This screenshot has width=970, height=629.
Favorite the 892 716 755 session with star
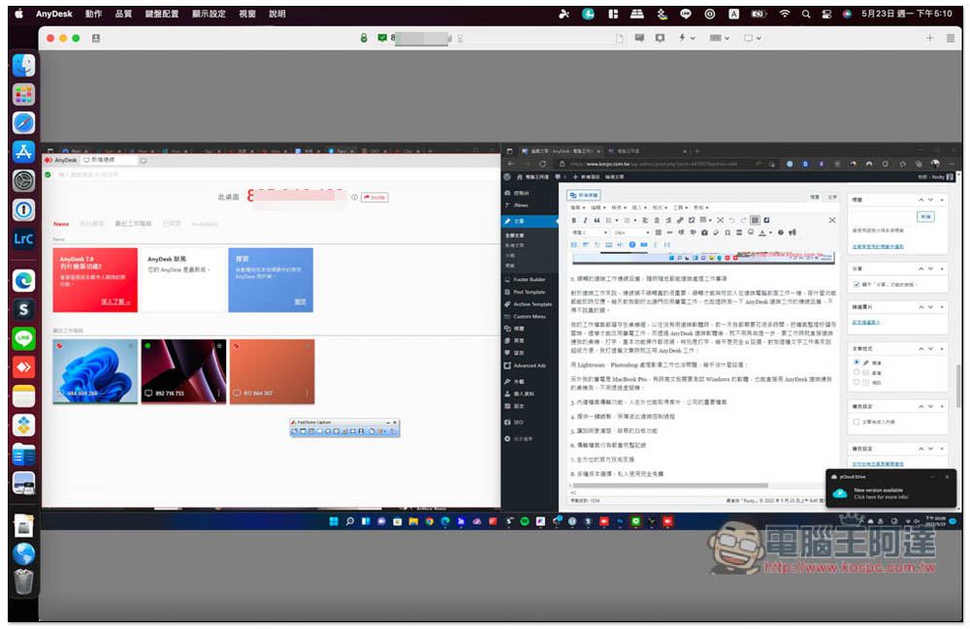coord(219,345)
